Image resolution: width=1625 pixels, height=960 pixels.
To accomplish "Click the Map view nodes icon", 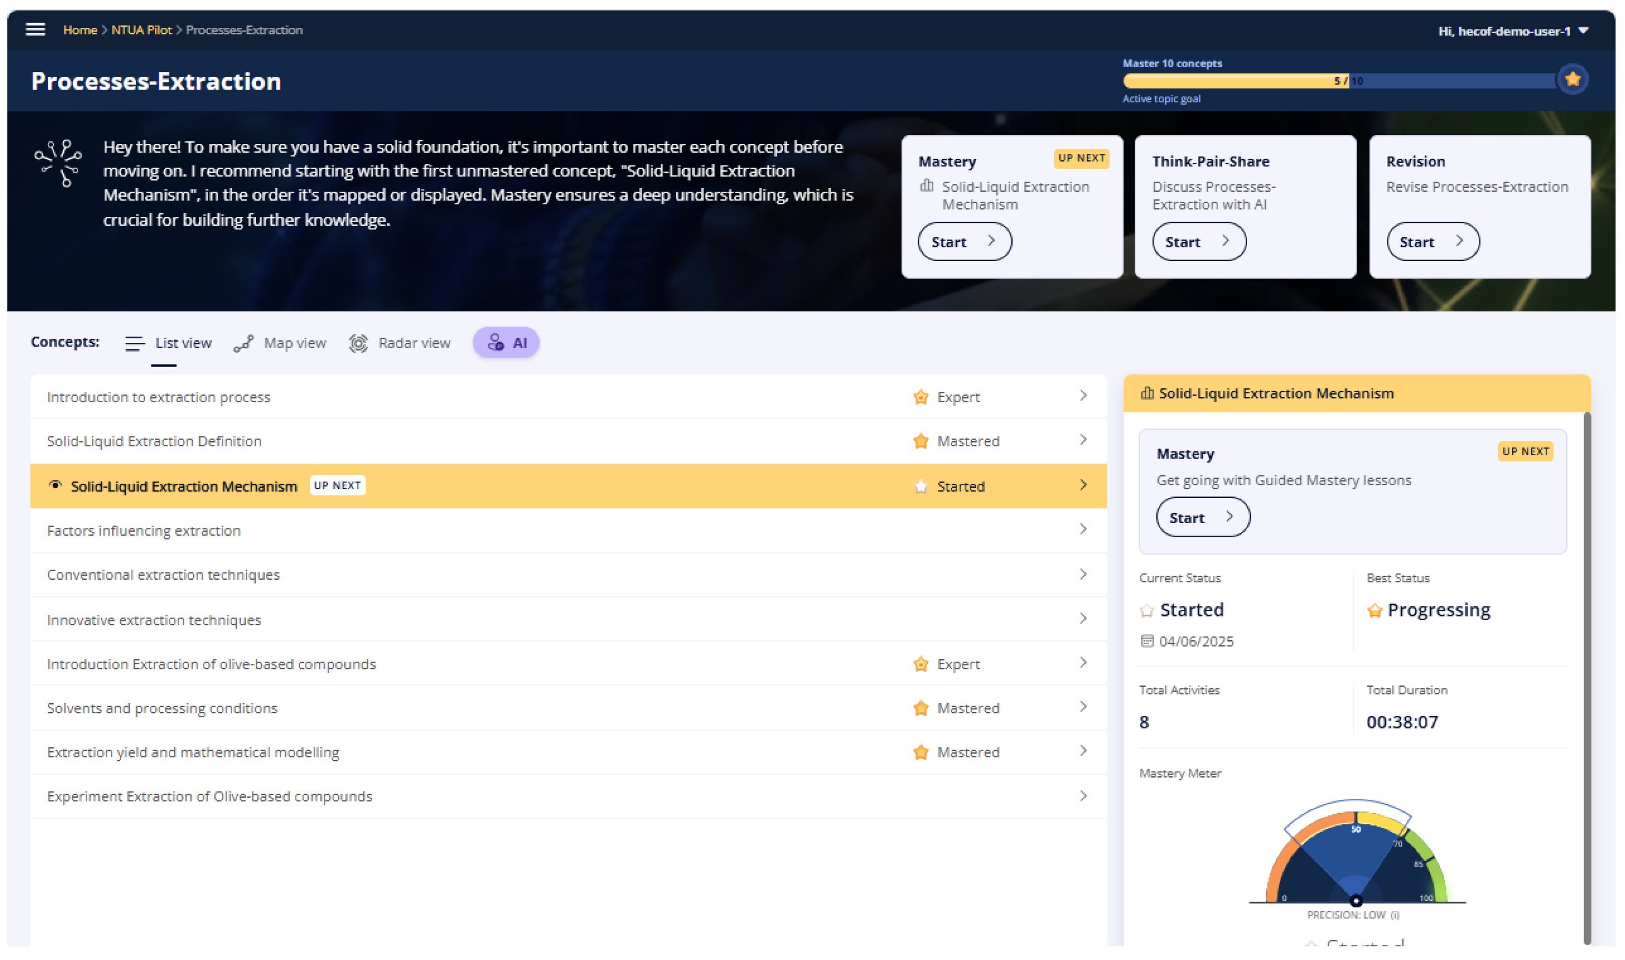I will point(243,343).
